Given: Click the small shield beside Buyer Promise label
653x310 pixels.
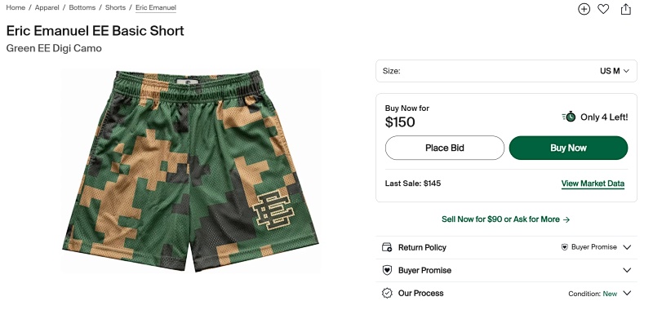Looking at the screenshot, I should click(x=565, y=247).
